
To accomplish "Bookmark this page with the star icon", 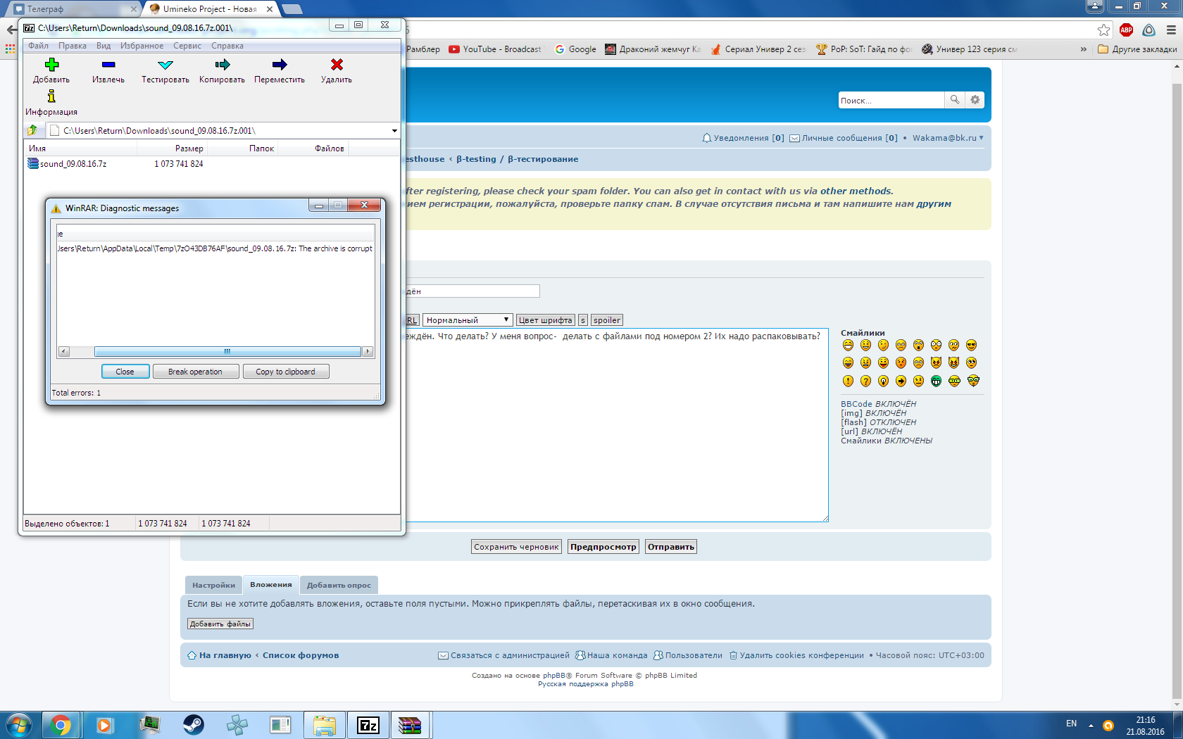I will (1103, 30).
